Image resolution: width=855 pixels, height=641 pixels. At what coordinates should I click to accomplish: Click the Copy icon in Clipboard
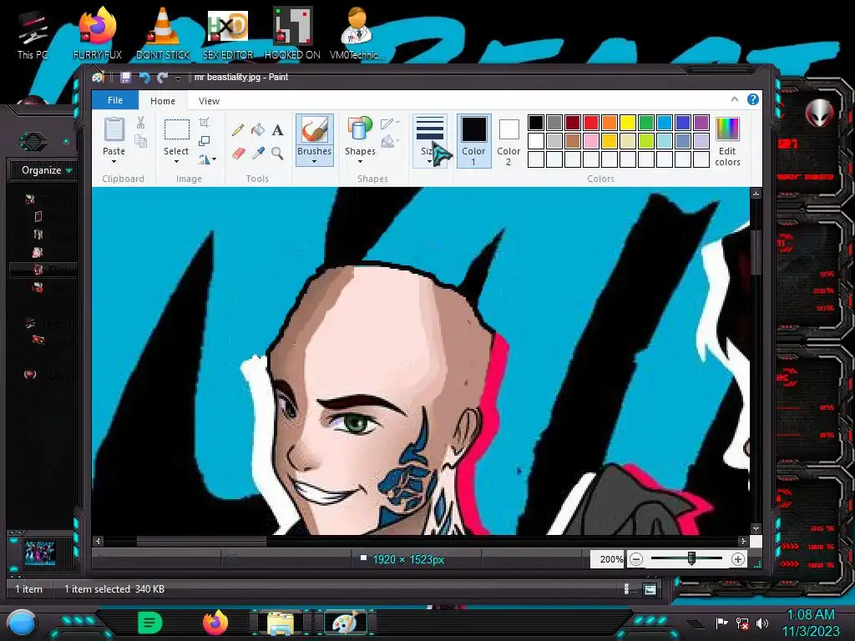140,142
